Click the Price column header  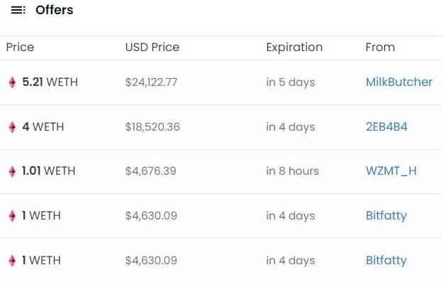point(20,48)
